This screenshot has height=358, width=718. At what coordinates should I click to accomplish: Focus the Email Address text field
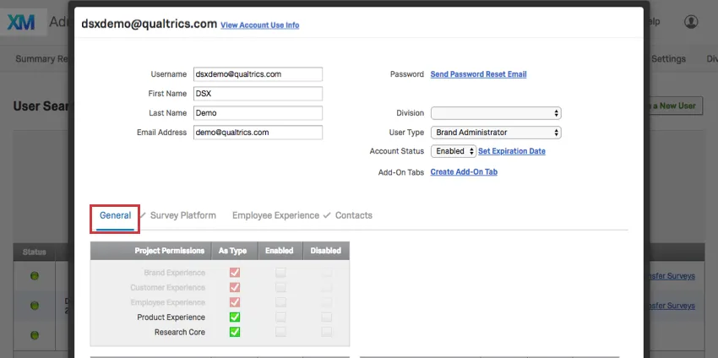[x=258, y=133]
